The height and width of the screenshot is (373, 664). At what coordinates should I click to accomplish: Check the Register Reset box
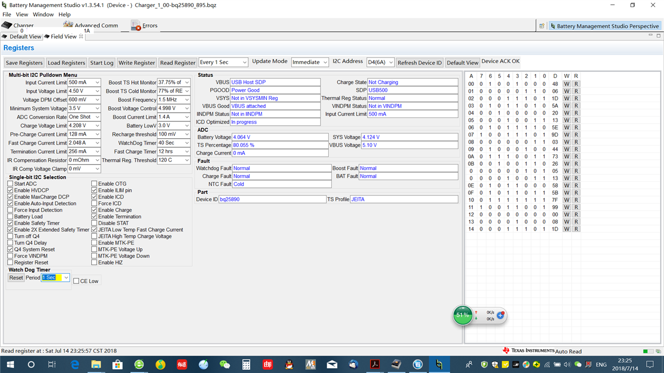click(x=10, y=262)
